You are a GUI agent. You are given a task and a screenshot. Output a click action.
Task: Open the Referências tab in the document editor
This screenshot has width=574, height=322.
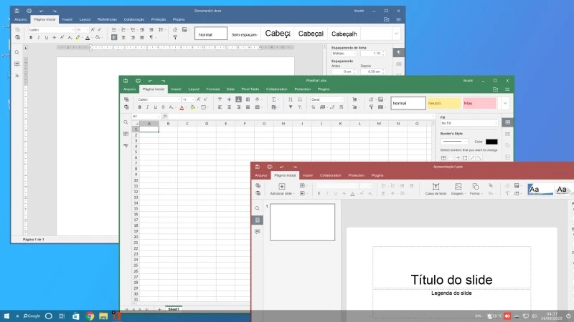(x=108, y=20)
